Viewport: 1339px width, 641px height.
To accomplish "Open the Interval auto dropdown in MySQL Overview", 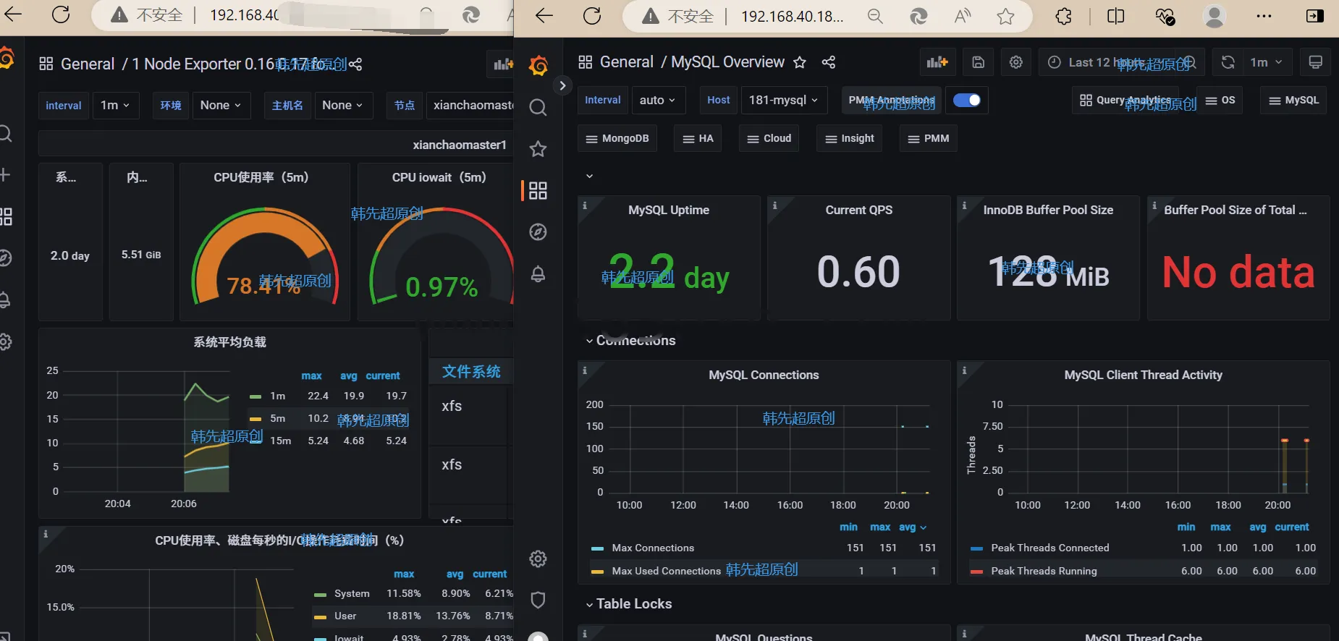I will [x=658, y=100].
